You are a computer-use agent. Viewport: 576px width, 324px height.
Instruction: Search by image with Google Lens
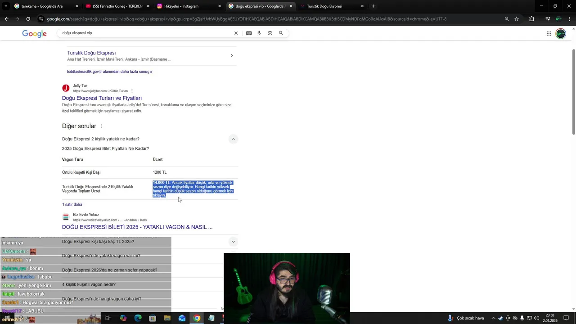[x=270, y=33]
